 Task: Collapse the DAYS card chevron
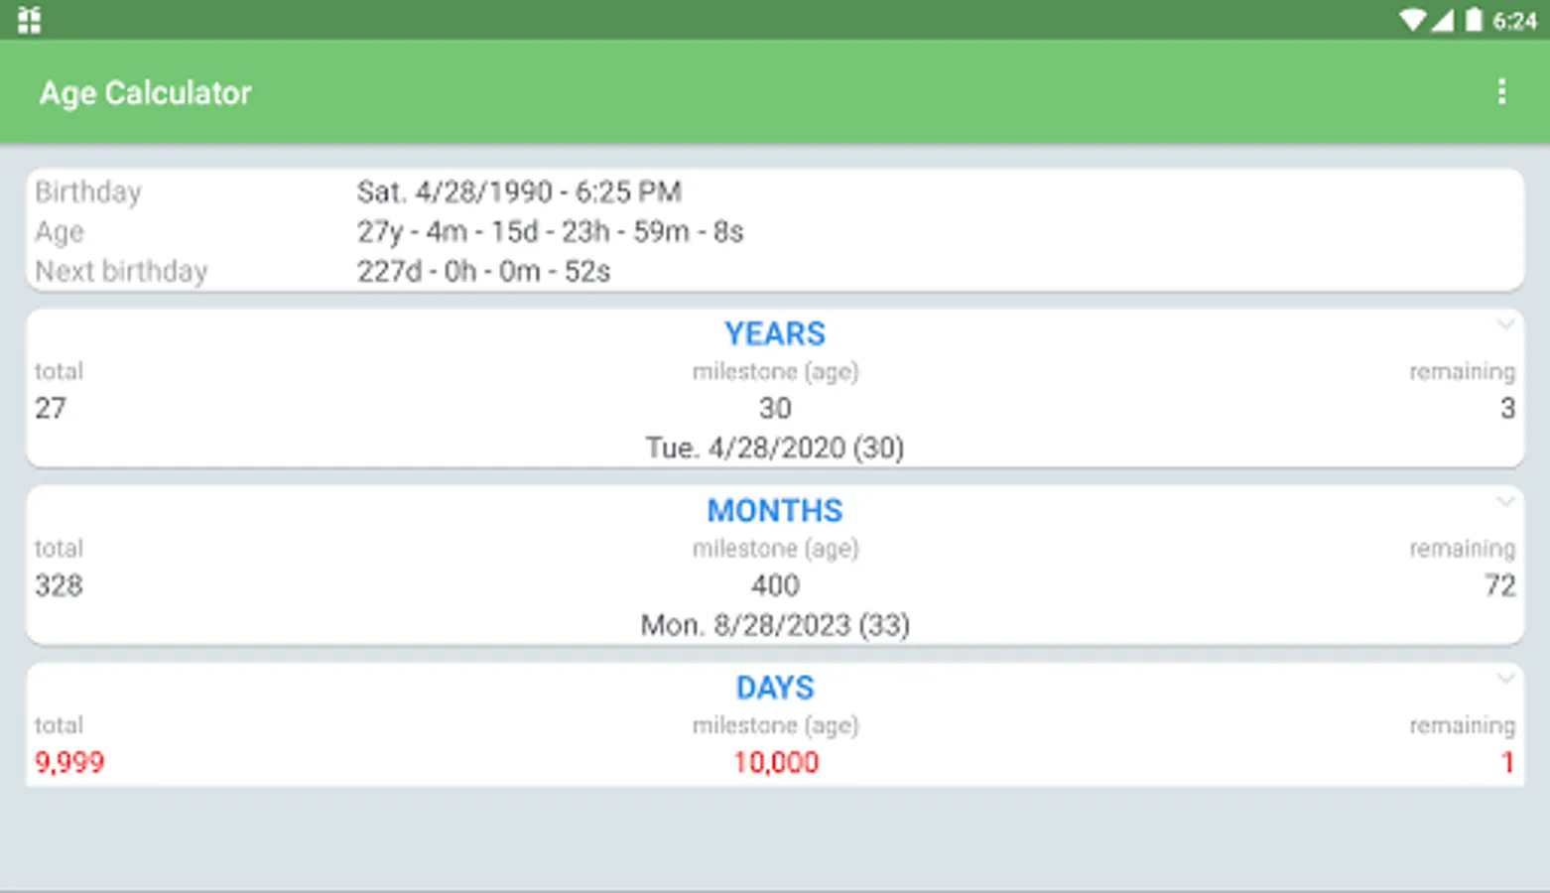click(1505, 680)
